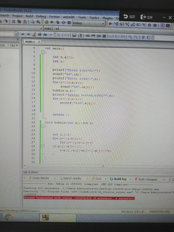Open the wxSmith menu
The width and height of the screenshot is (174, 232).
[x=69, y=17]
